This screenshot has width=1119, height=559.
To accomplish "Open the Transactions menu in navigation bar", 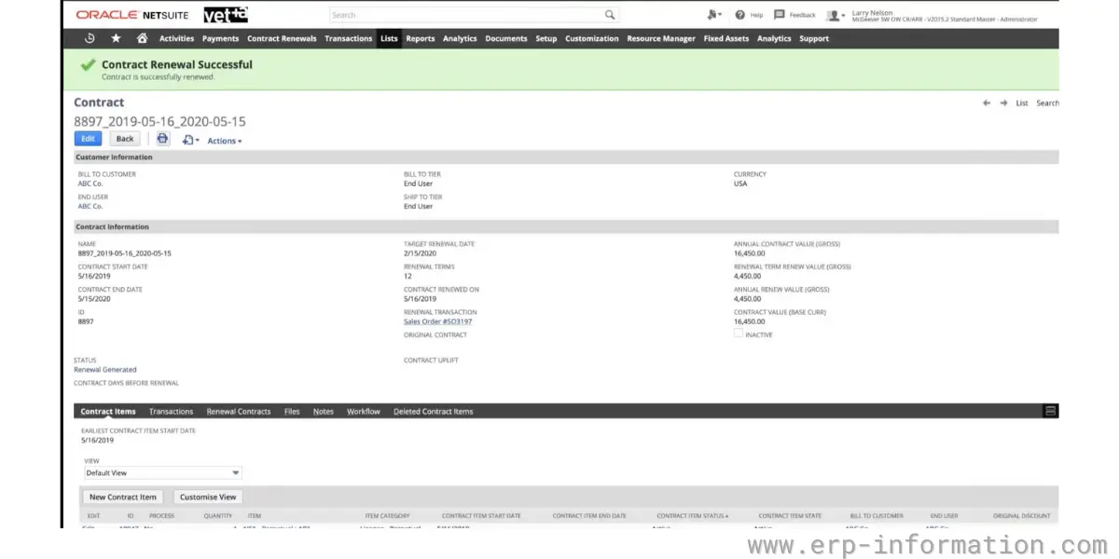I will (349, 38).
